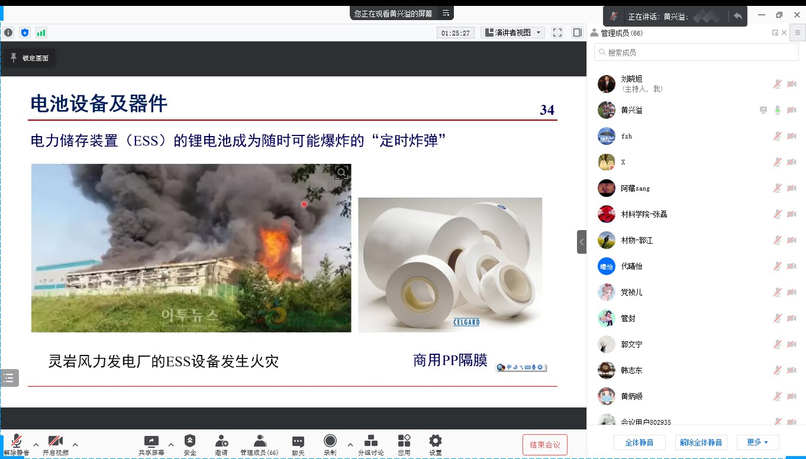Click the 搜索成员 search field
806x459 pixels.
pos(696,53)
